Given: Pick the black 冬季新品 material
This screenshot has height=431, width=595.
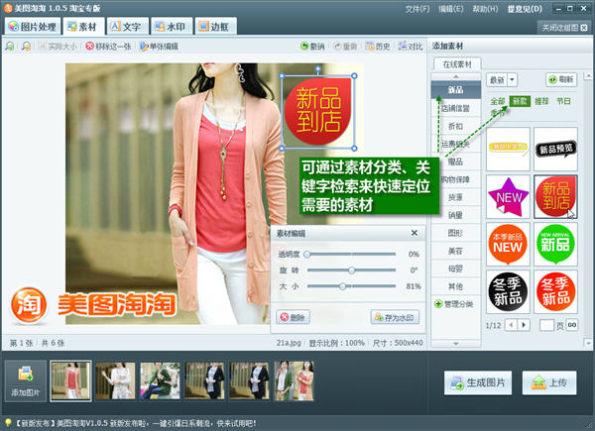Looking at the screenshot, I should 508,292.
